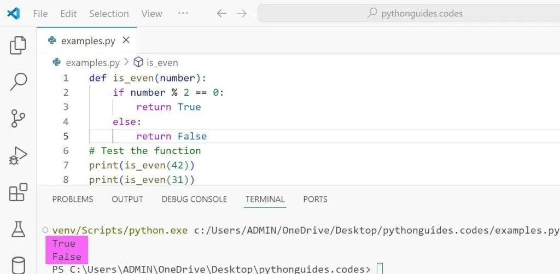
Task: Open the File menu
Action: coord(40,14)
